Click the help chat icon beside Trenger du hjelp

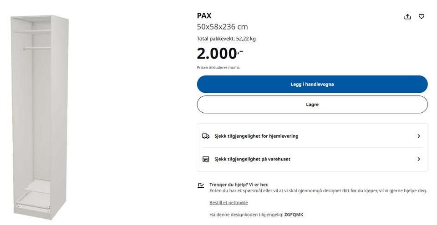pos(201,185)
